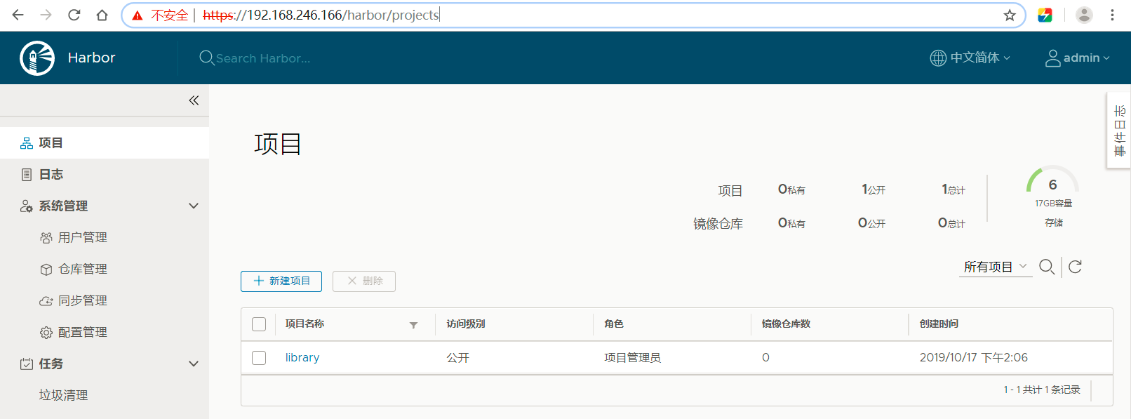Image resolution: width=1131 pixels, height=419 pixels.
Task: Click the 1 - 1 共计 1 条记录 text
Action: coord(1042,390)
